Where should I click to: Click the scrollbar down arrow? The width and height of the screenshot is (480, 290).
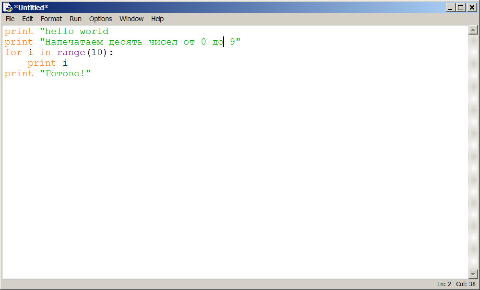tap(472, 274)
